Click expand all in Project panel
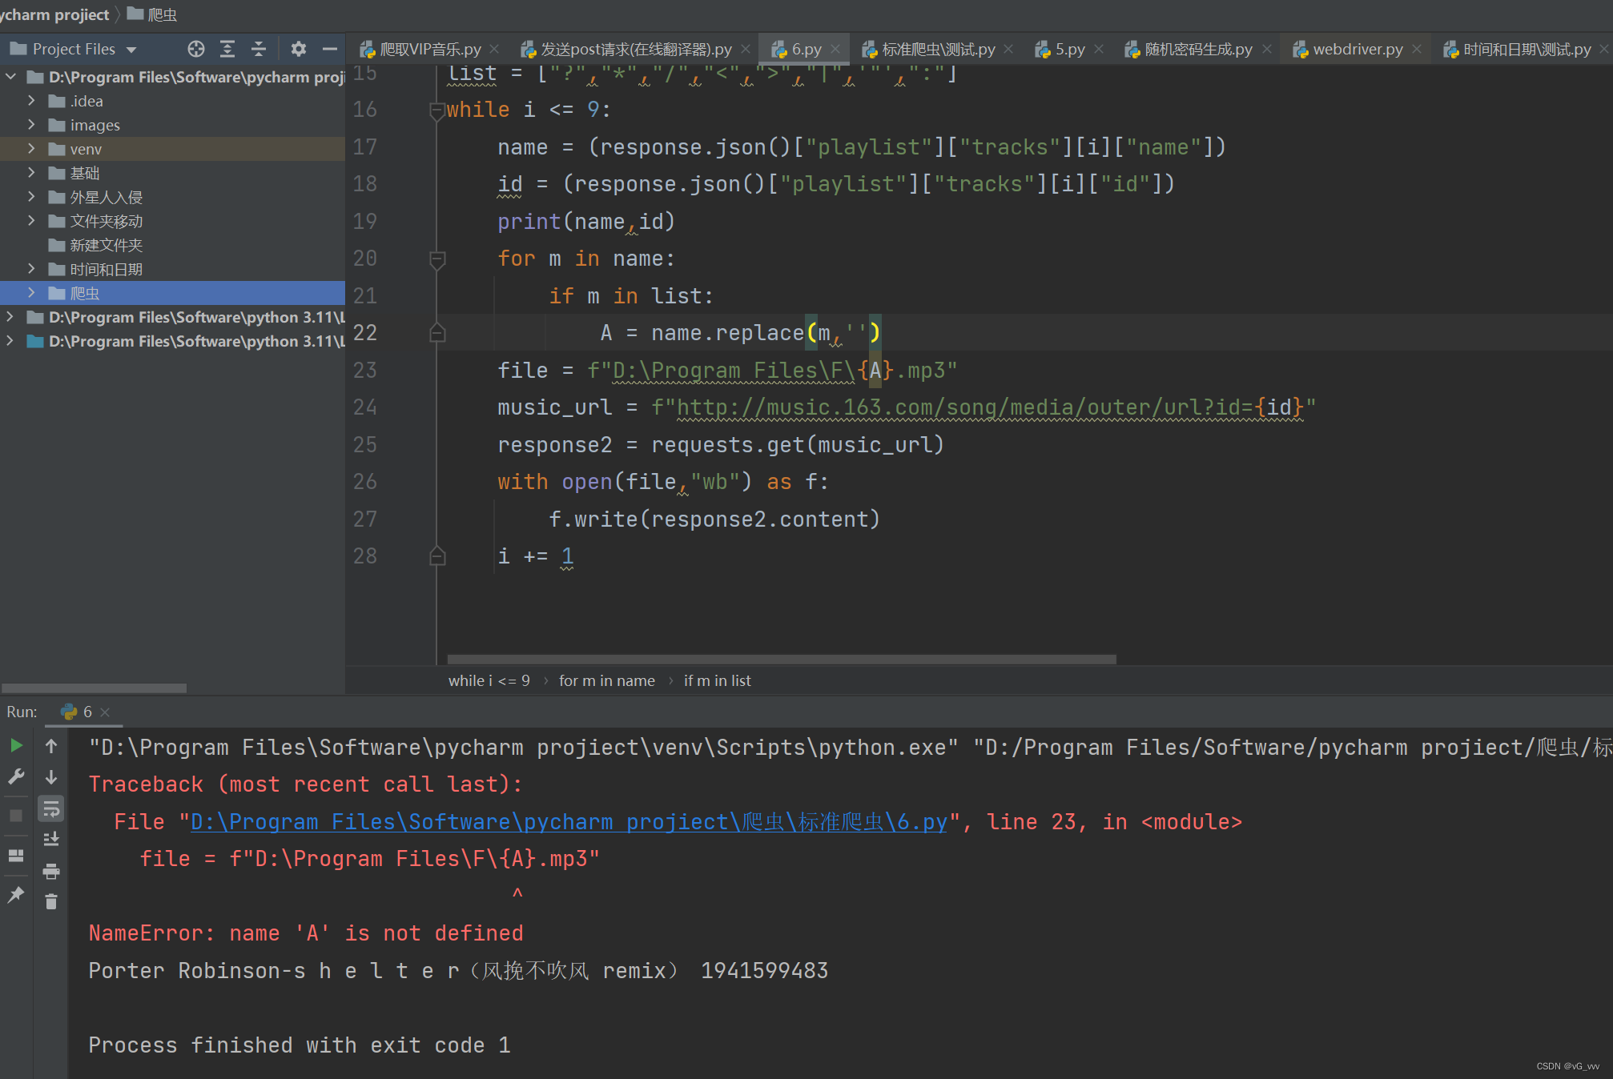The image size is (1613, 1079). tap(227, 50)
